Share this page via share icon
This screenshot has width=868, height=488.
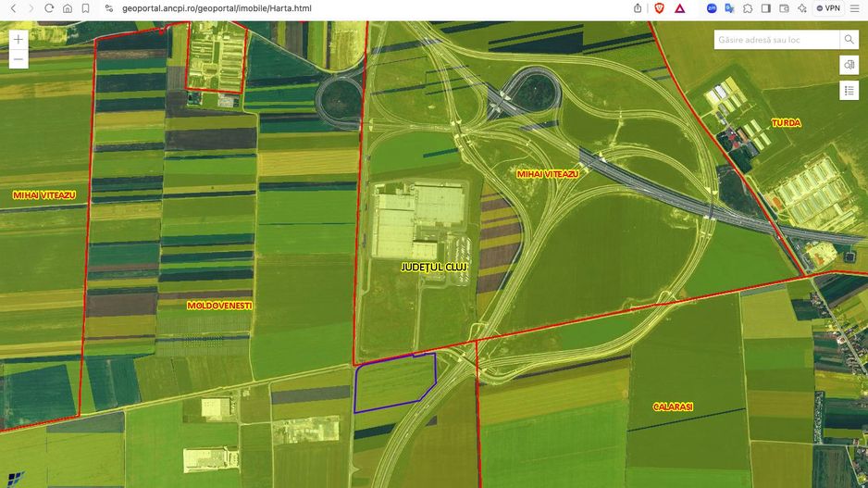638,8
